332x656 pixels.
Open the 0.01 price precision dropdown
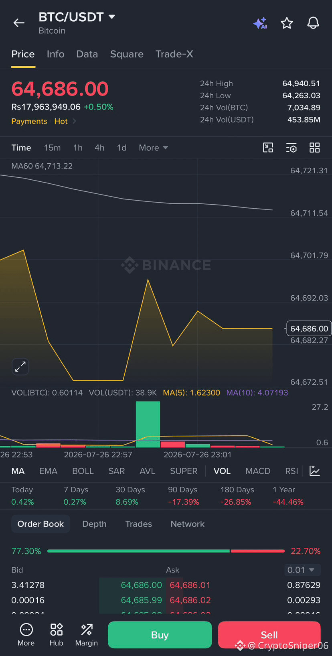[302, 570]
